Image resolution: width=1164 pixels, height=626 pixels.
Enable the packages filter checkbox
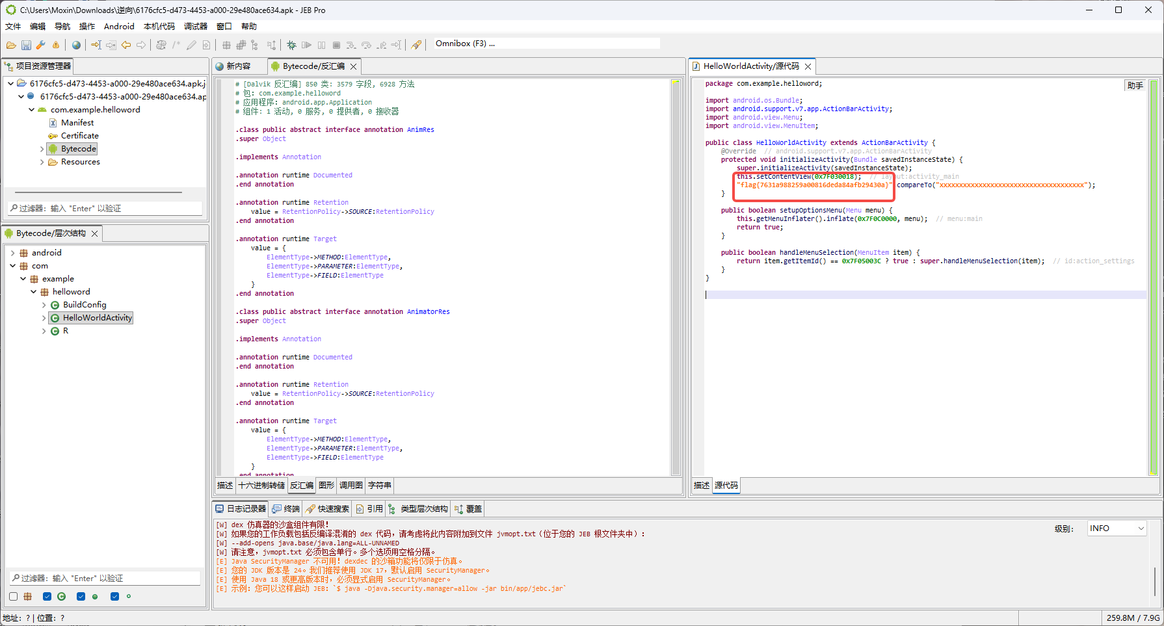coord(14,596)
